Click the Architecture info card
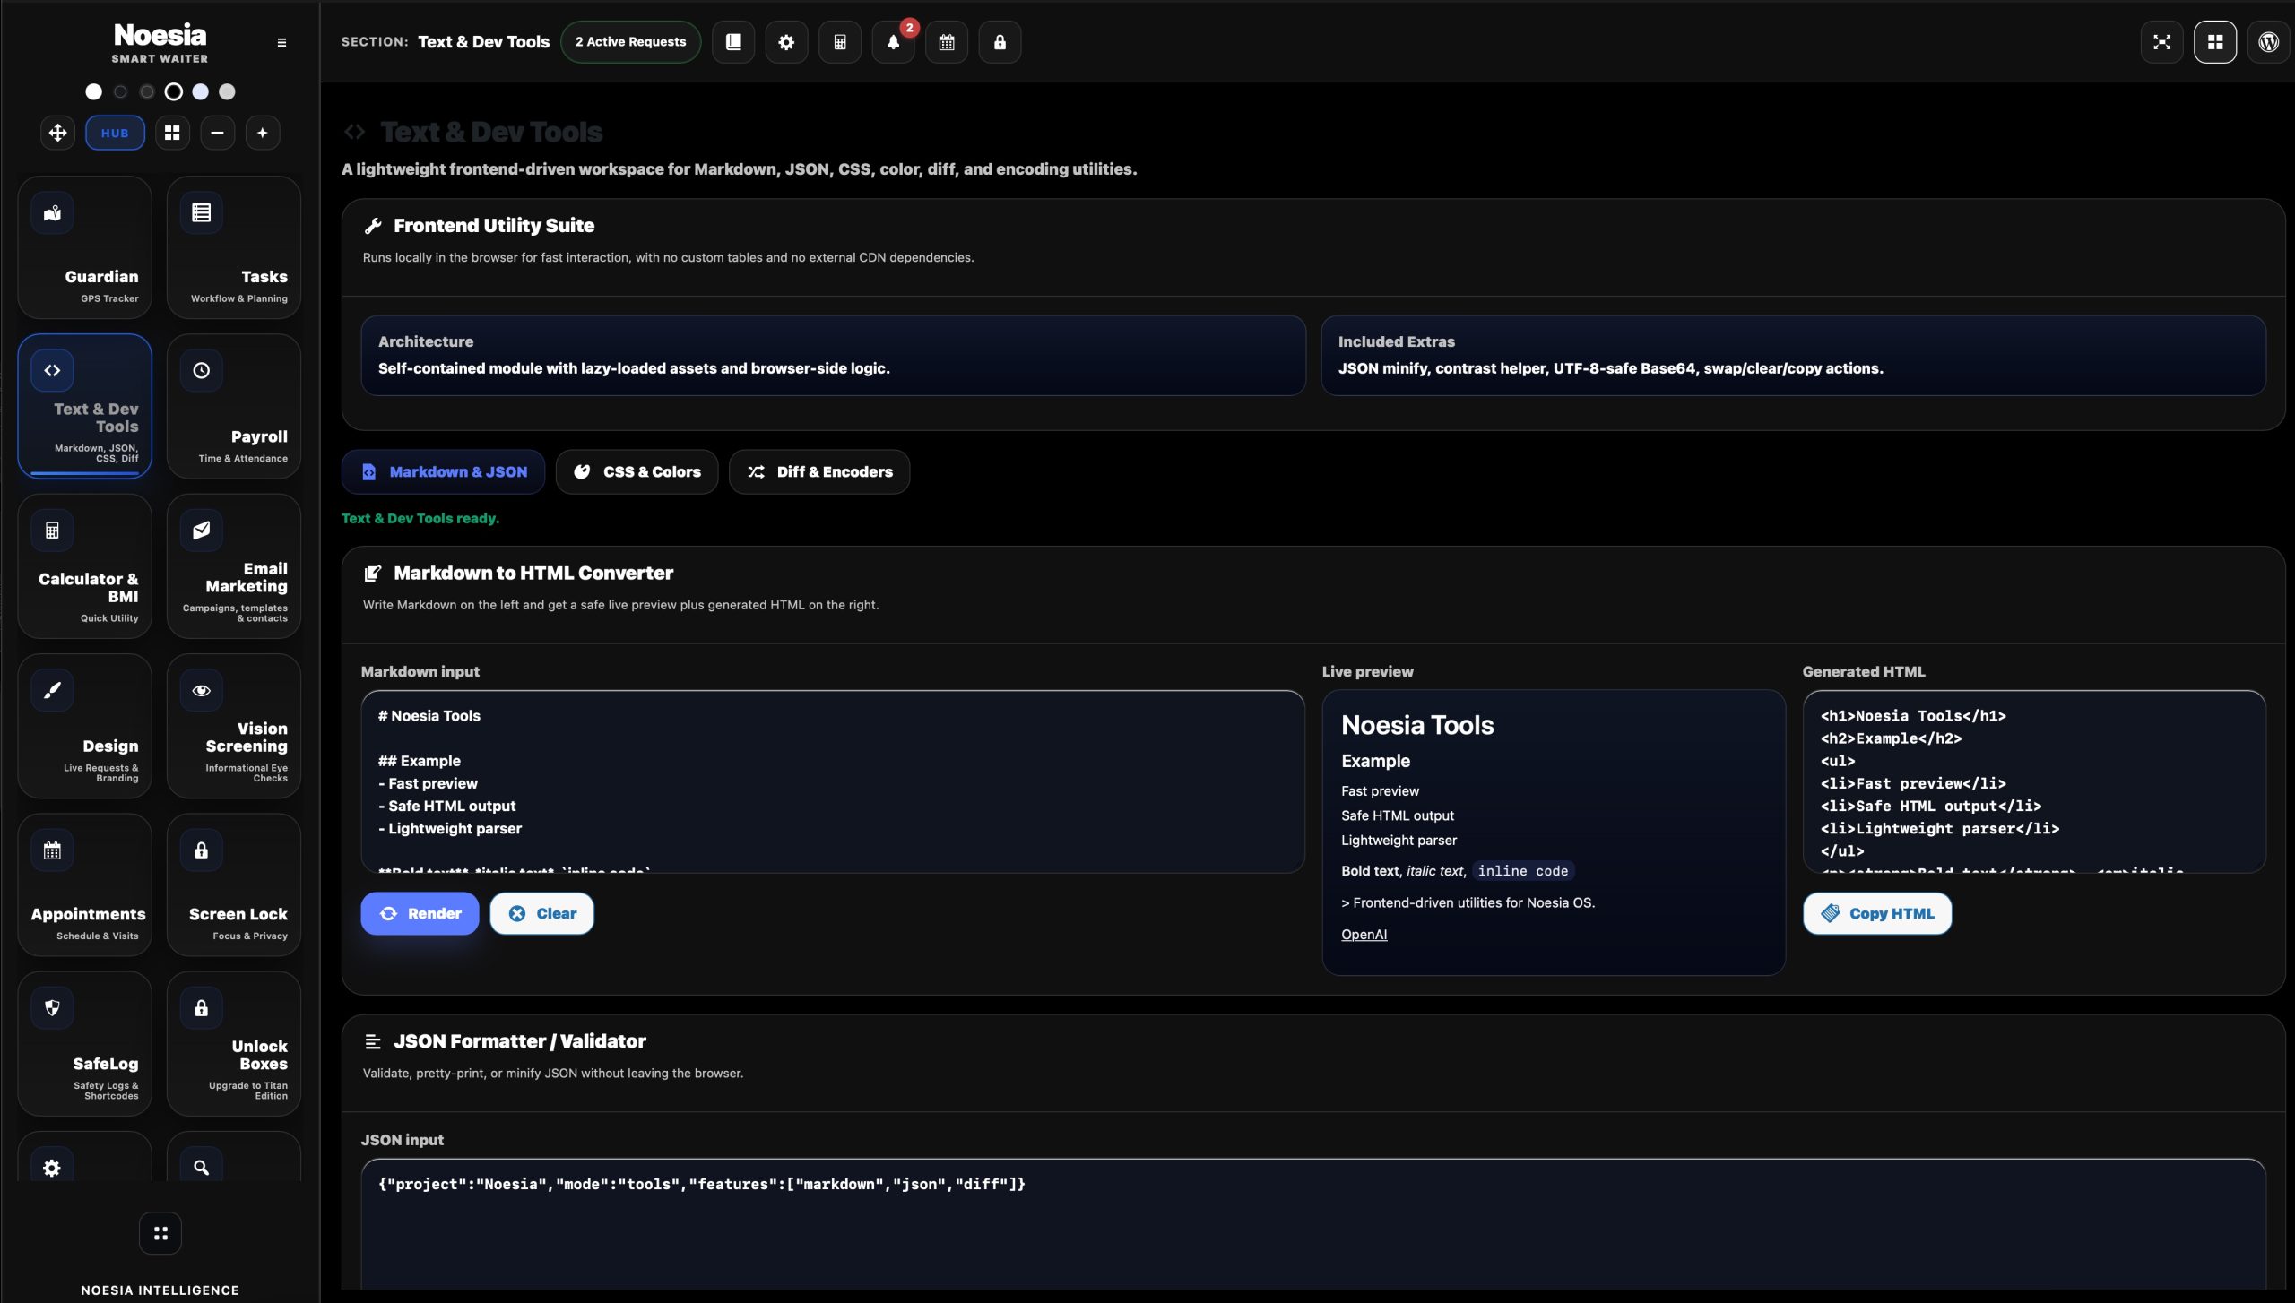2295x1303 pixels. pyautogui.click(x=833, y=355)
